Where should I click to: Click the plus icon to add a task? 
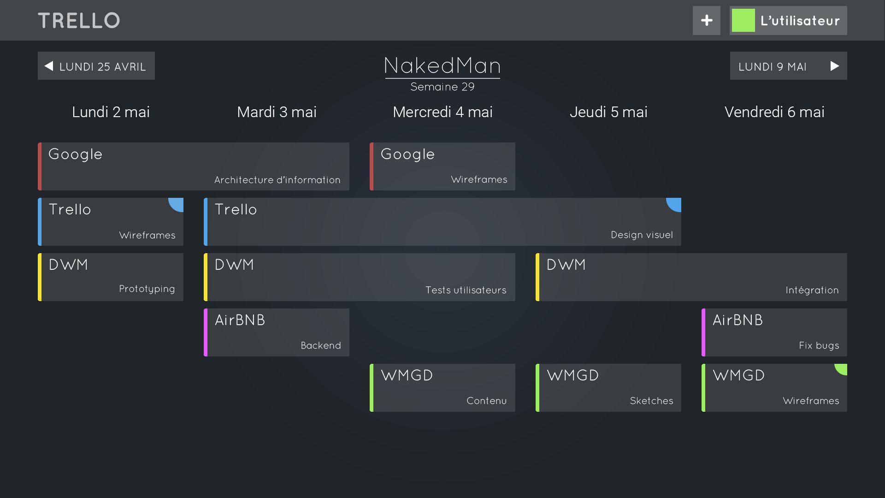[x=706, y=20]
